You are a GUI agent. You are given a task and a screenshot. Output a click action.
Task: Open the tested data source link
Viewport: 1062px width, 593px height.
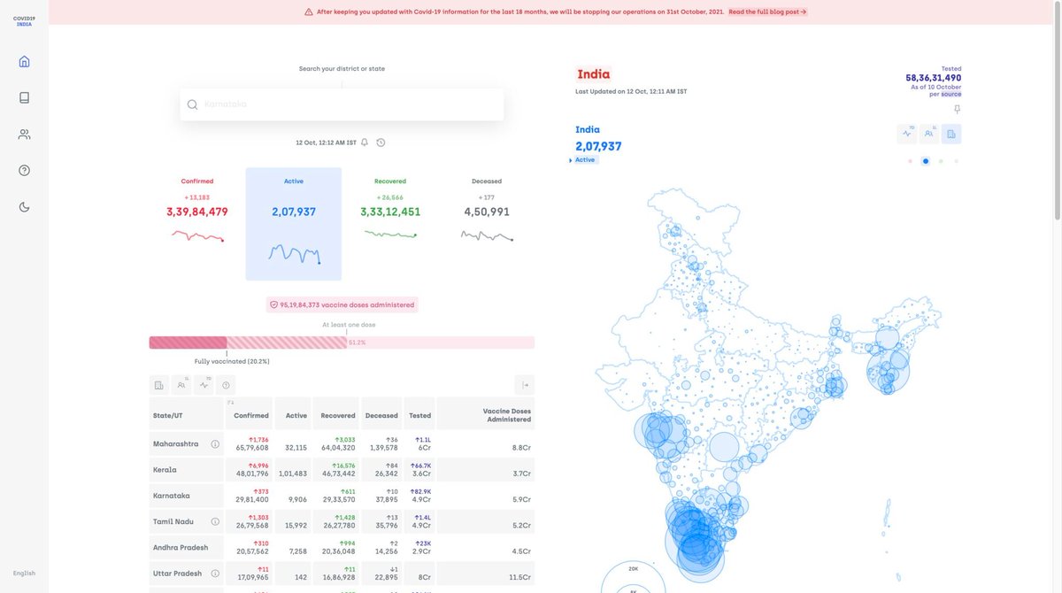tap(951, 94)
